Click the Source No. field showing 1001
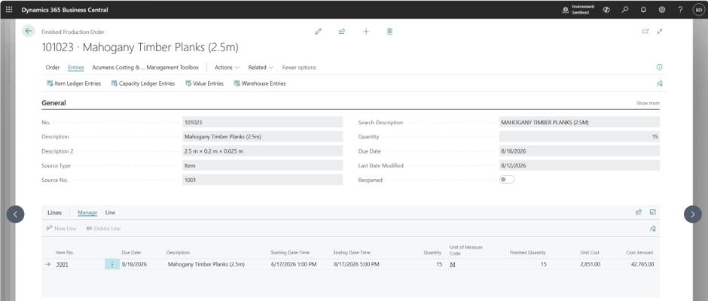The width and height of the screenshot is (708, 301). (262, 180)
